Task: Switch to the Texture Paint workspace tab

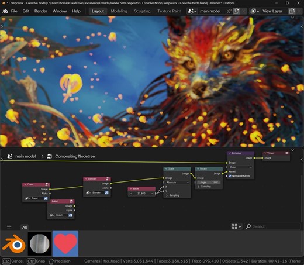Action: 169,11
